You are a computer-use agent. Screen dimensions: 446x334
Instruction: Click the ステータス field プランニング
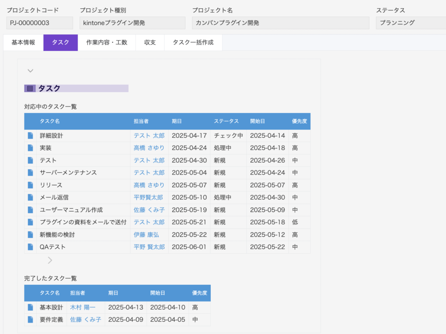411,23
